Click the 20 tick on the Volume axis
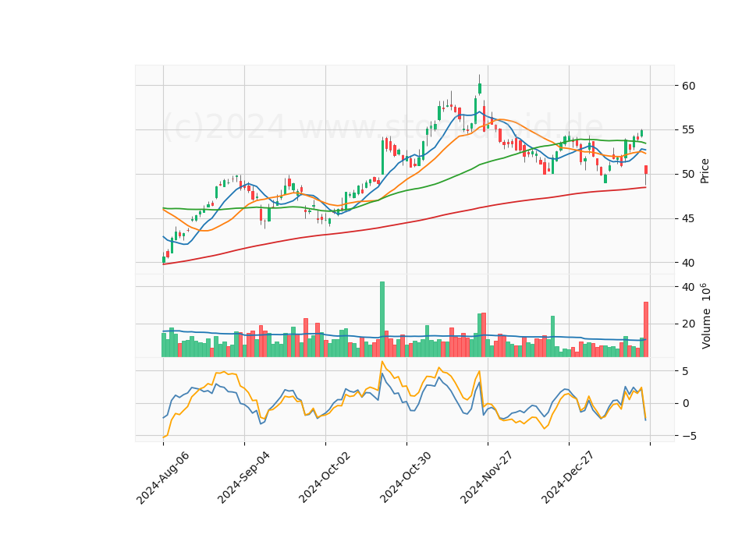749x538 pixels. [688, 324]
